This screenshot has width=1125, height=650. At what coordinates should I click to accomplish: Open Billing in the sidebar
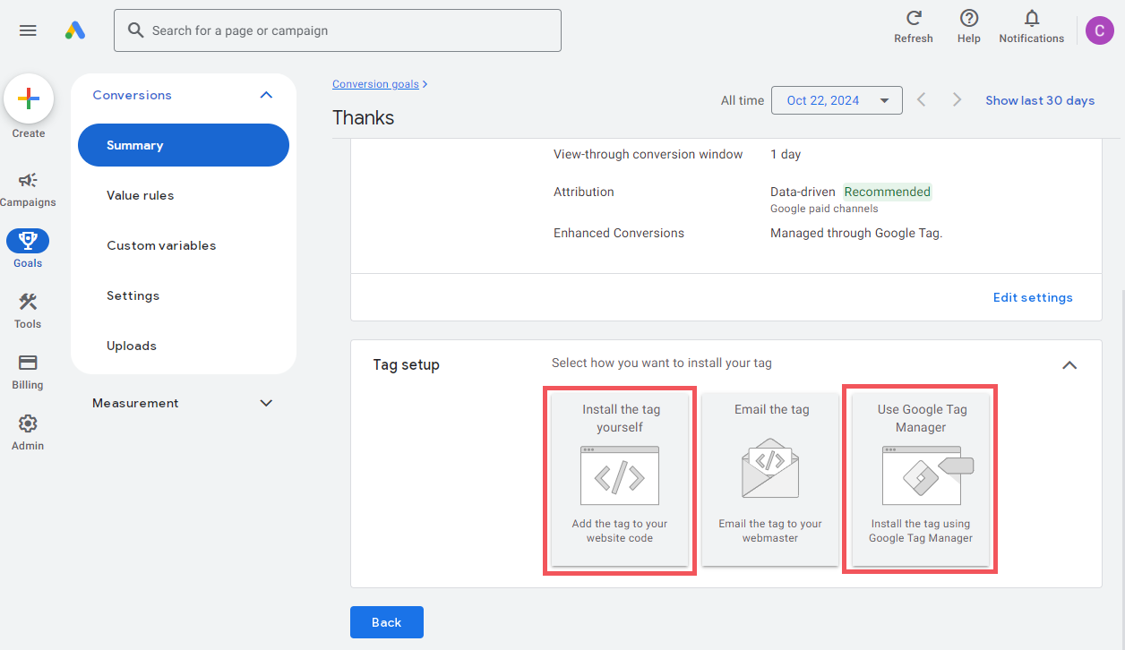(28, 372)
